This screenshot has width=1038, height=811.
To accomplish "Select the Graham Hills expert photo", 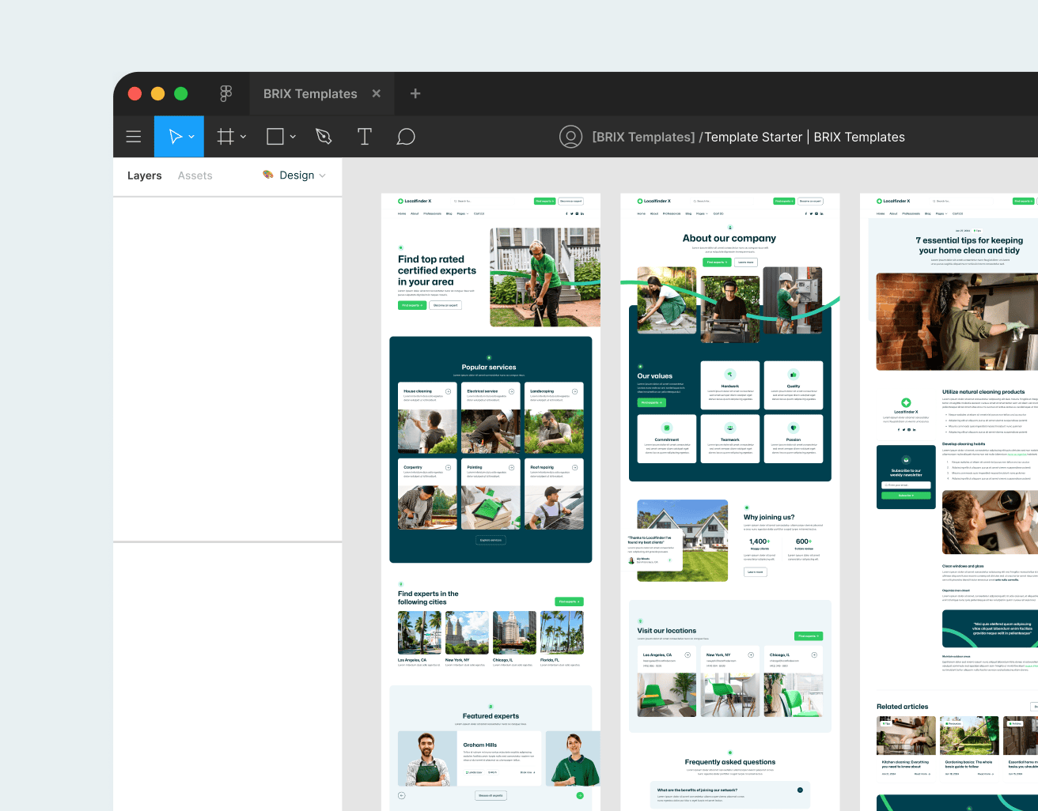I will click(428, 758).
